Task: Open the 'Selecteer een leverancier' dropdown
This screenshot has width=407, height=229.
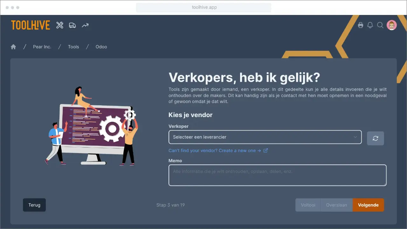Action: pos(265,137)
